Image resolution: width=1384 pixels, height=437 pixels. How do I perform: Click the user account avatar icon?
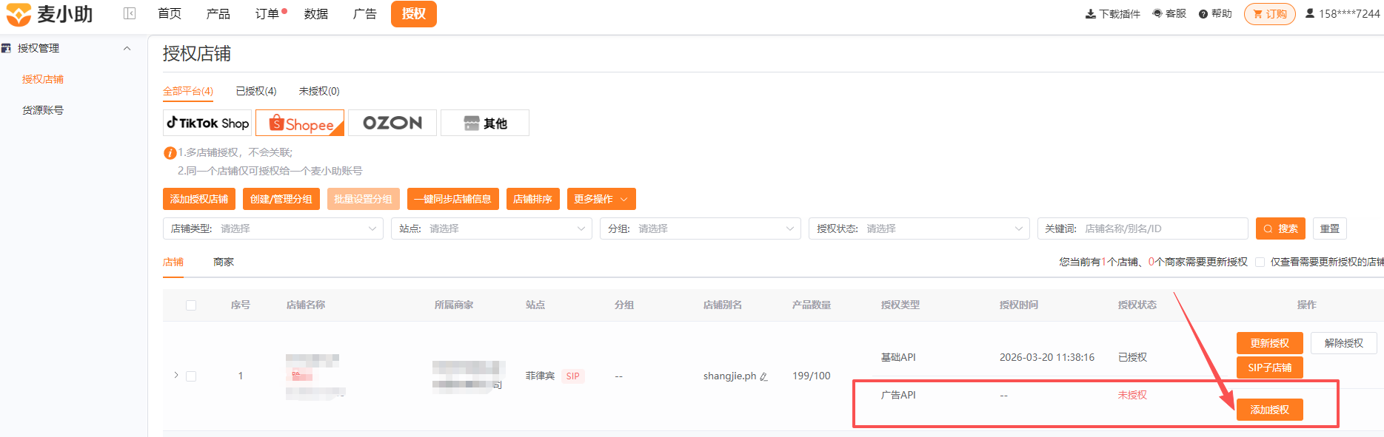(1310, 13)
